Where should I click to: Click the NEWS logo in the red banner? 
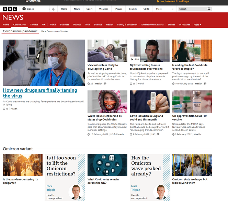coord(13,18)
